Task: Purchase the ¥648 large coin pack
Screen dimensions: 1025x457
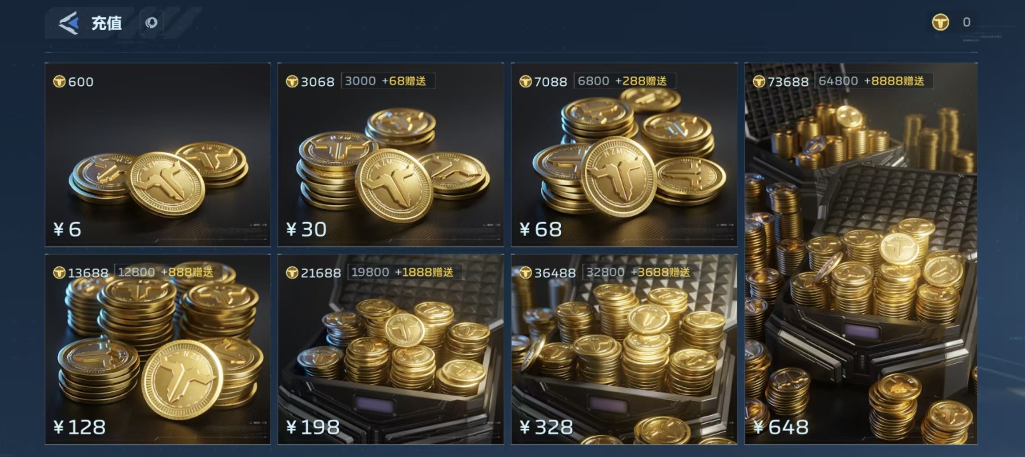Action: point(861,254)
